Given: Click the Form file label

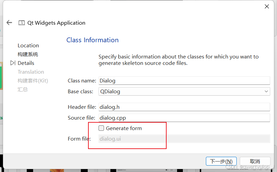Looking at the screenshot, I should (79, 139).
